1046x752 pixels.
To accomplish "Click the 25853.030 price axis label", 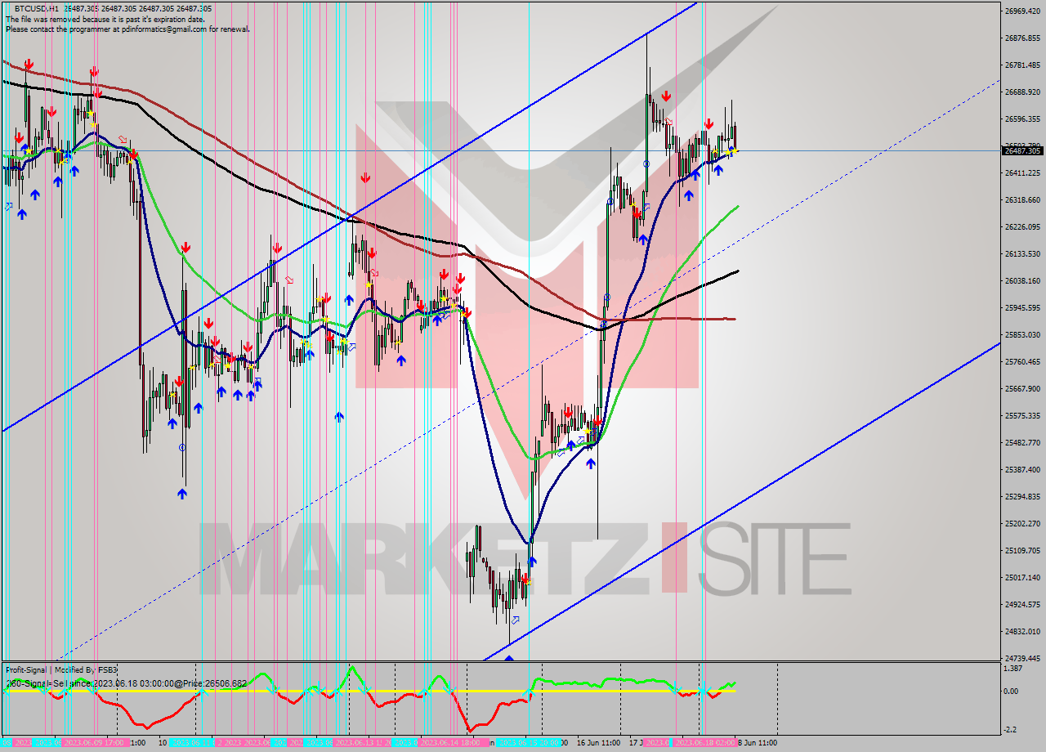I will (x=1022, y=335).
